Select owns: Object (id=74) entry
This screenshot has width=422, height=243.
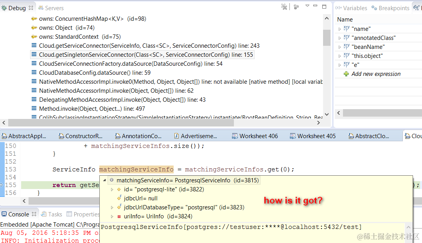[67, 28]
